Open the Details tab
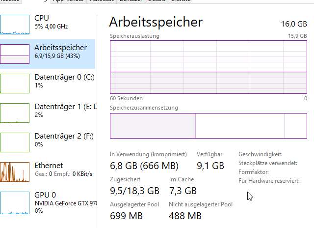 tap(157, 1)
